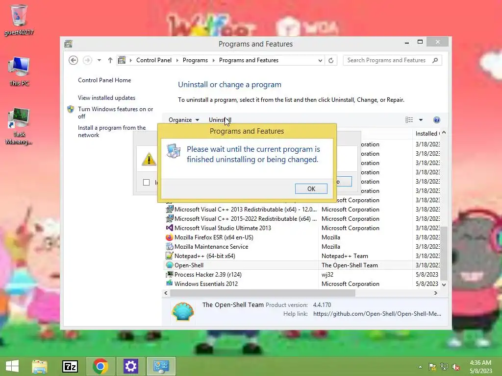Click Programs and Features breadcrumb
This screenshot has width=502, height=376.
coord(249,60)
